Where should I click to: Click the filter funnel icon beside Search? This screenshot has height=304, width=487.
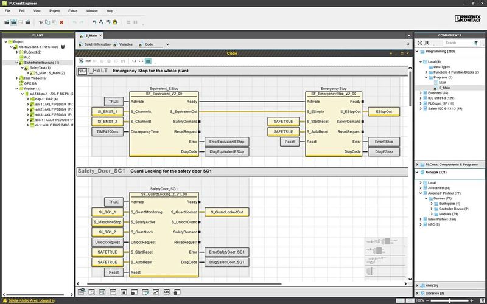coord(475,43)
